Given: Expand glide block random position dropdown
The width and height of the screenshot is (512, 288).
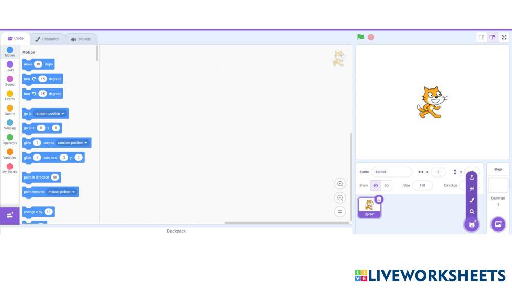Looking at the screenshot, I should [x=73, y=143].
